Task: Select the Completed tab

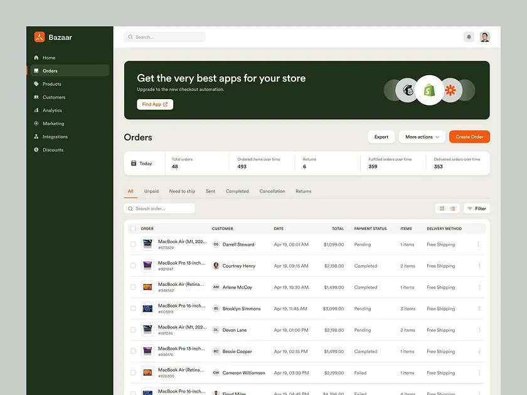Action: (237, 191)
